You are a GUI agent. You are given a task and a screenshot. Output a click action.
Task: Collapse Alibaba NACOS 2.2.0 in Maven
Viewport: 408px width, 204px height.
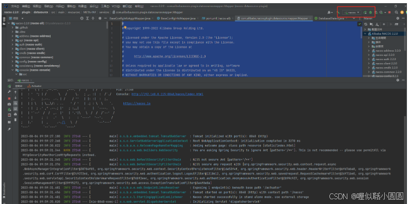pyautogui.click(x=365, y=34)
